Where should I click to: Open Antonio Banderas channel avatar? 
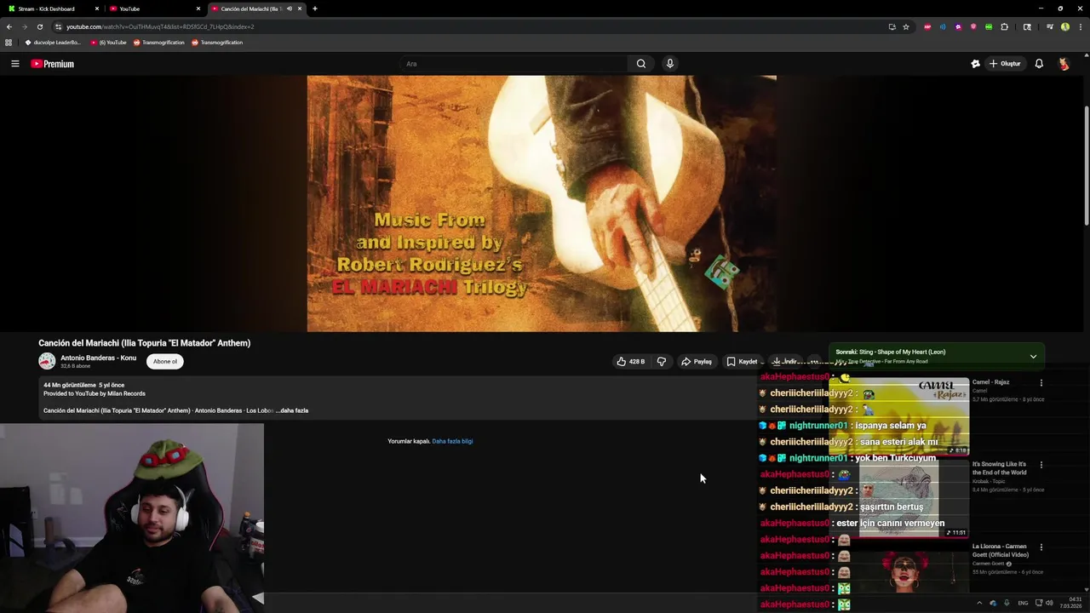pyautogui.click(x=47, y=361)
